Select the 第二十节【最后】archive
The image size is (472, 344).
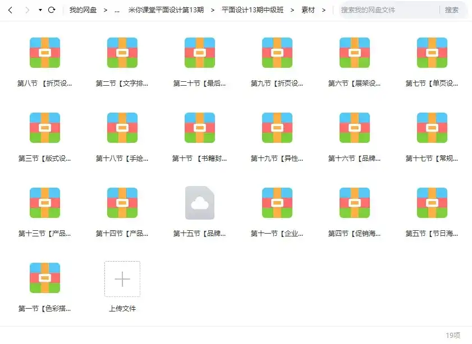pos(199,52)
